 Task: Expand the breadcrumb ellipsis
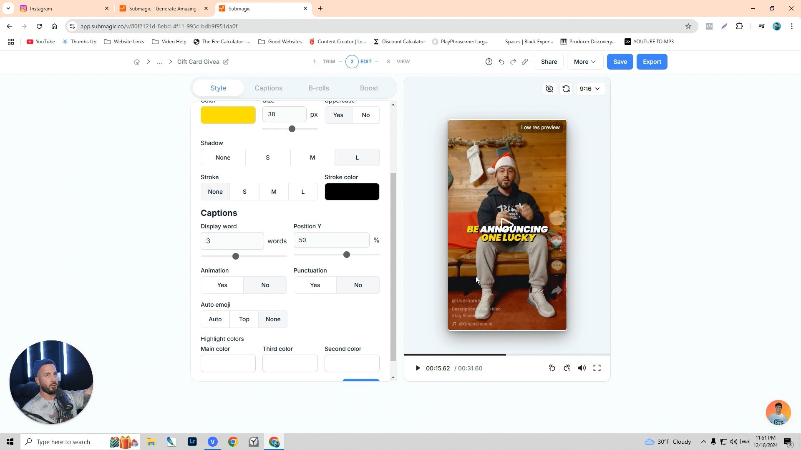pos(159,62)
